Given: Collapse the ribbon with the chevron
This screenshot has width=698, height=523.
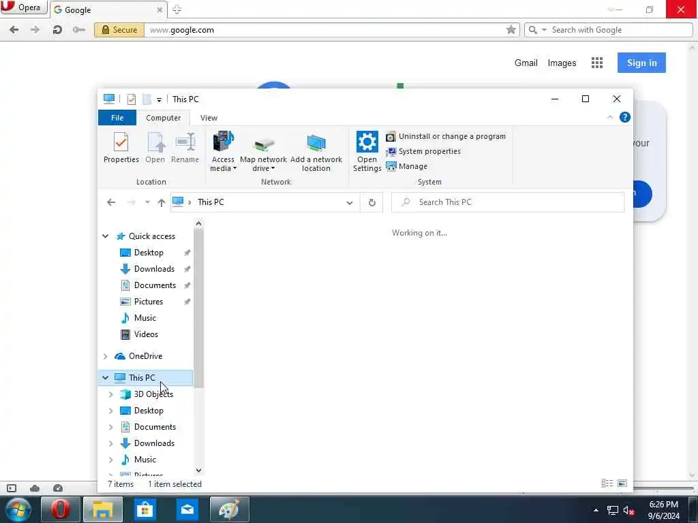Looking at the screenshot, I should point(610,117).
